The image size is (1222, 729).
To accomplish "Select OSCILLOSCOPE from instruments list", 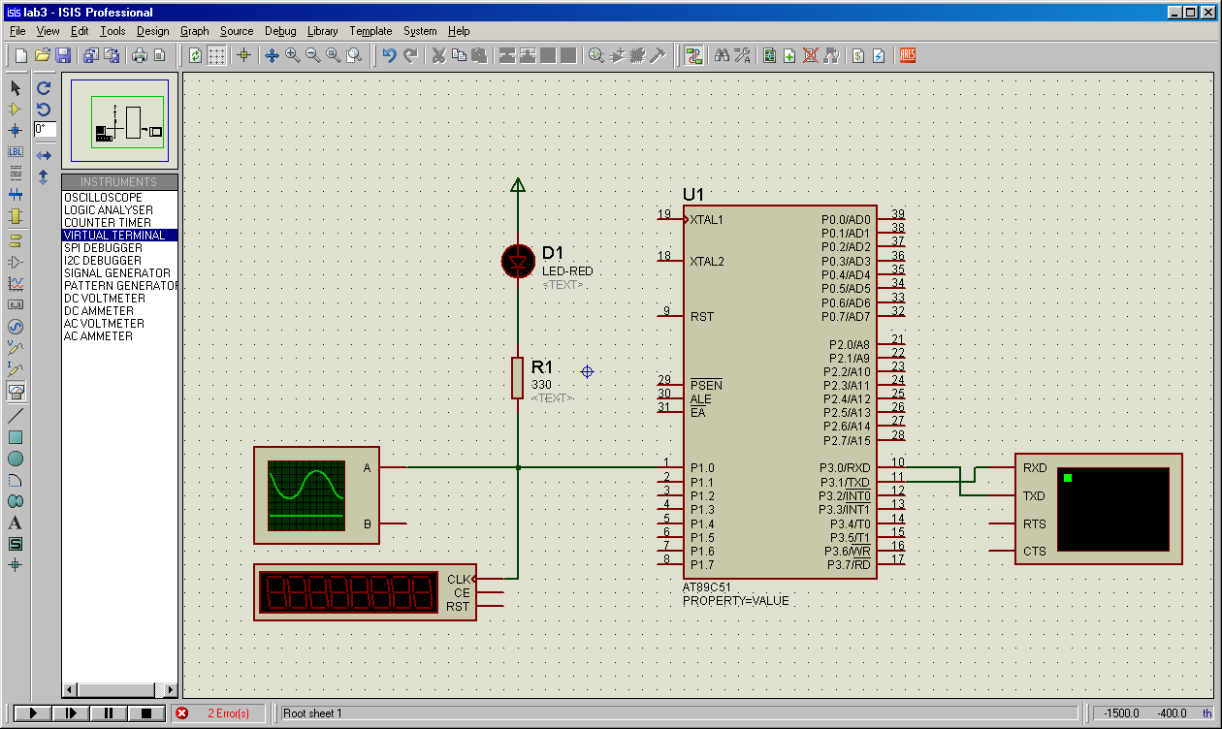I will click(x=119, y=198).
